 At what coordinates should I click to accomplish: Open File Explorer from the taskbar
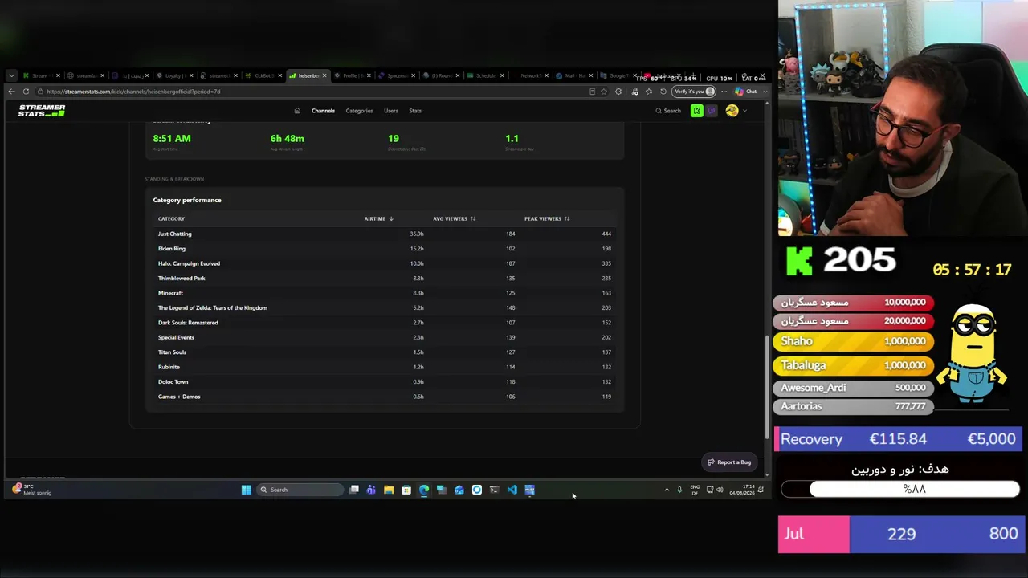[x=389, y=490]
